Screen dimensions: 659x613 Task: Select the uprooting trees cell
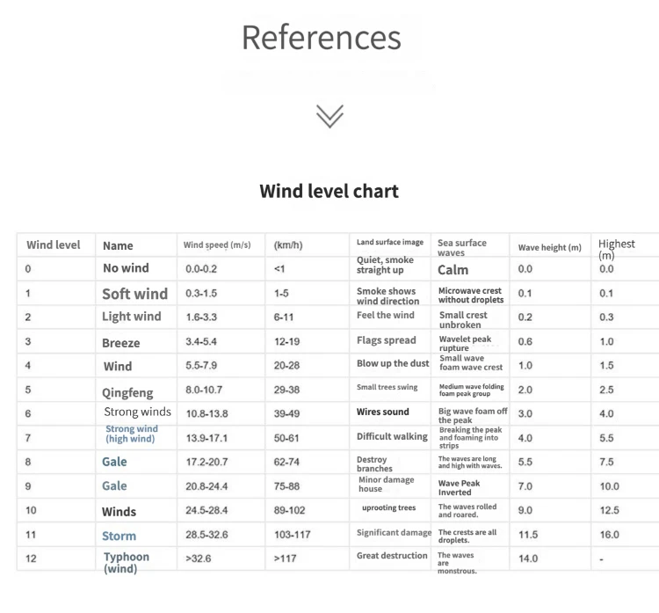388,507
